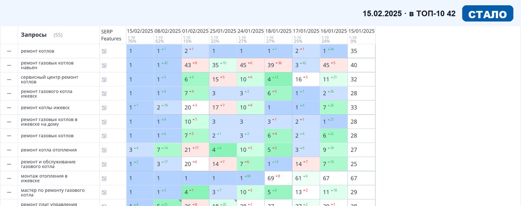The height and width of the screenshot is (206, 521).
Task: Click position 35 cell in 'ремонт котлов' row, 15/01/2025
Action: [x=361, y=51]
